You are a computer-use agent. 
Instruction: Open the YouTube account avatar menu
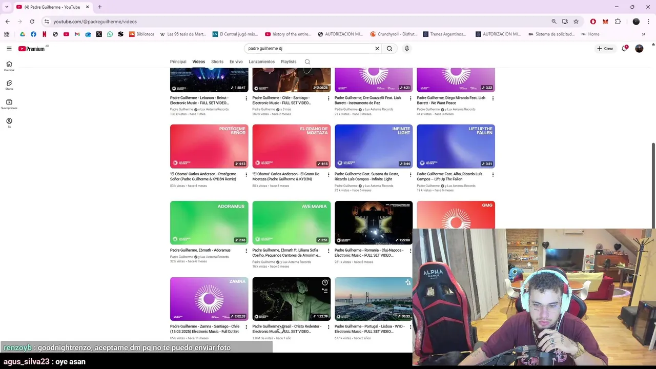[x=639, y=49]
